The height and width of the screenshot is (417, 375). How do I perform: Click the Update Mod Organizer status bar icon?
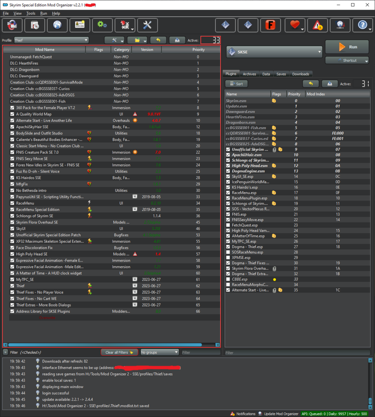click(x=260, y=414)
